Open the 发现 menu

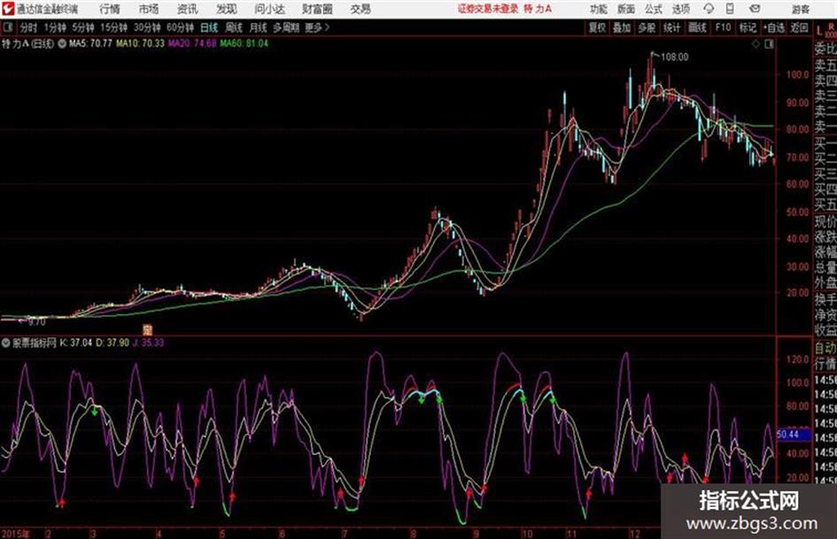[x=227, y=9]
